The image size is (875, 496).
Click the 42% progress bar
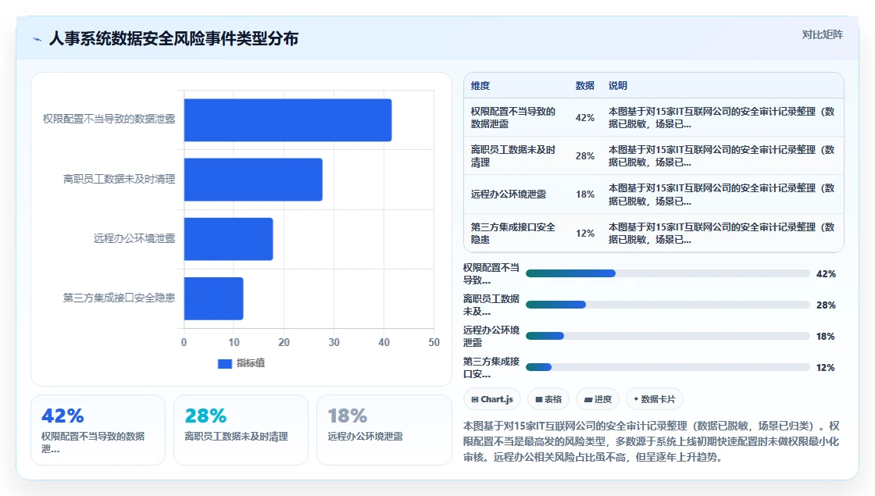pos(667,273)
